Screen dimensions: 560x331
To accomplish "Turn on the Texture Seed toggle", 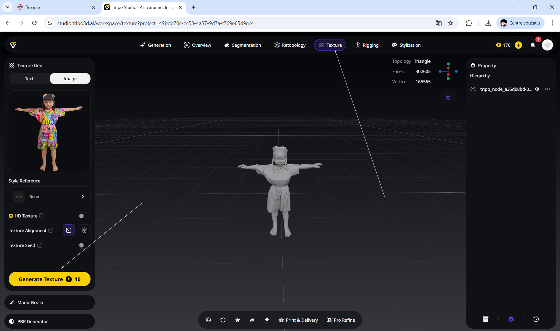I will [x=84, y=245].
